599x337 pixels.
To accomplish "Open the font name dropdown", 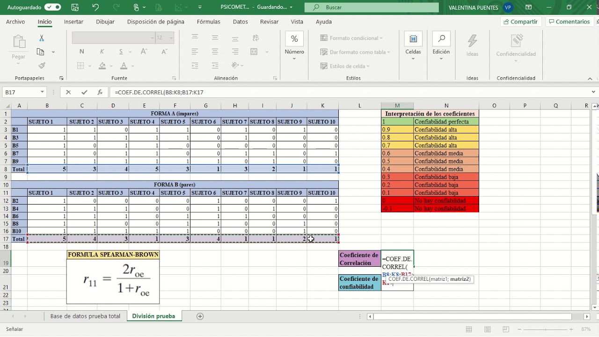I will (152, 38).
